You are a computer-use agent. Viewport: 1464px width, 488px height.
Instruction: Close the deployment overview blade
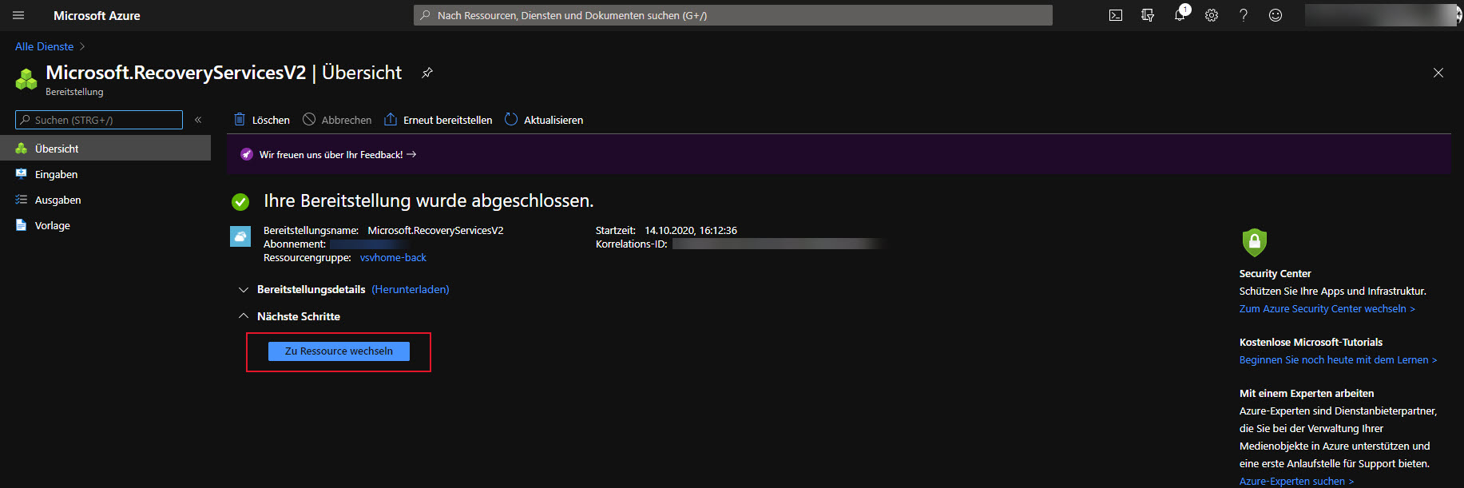tap(1438, 73)
